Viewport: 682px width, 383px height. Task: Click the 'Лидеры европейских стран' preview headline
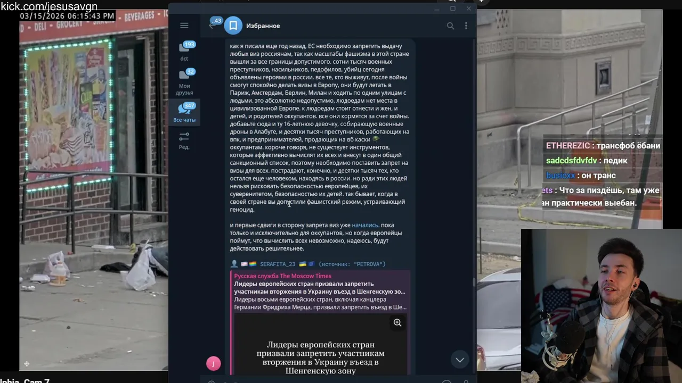pyautogui.click(x=319, y=288)
